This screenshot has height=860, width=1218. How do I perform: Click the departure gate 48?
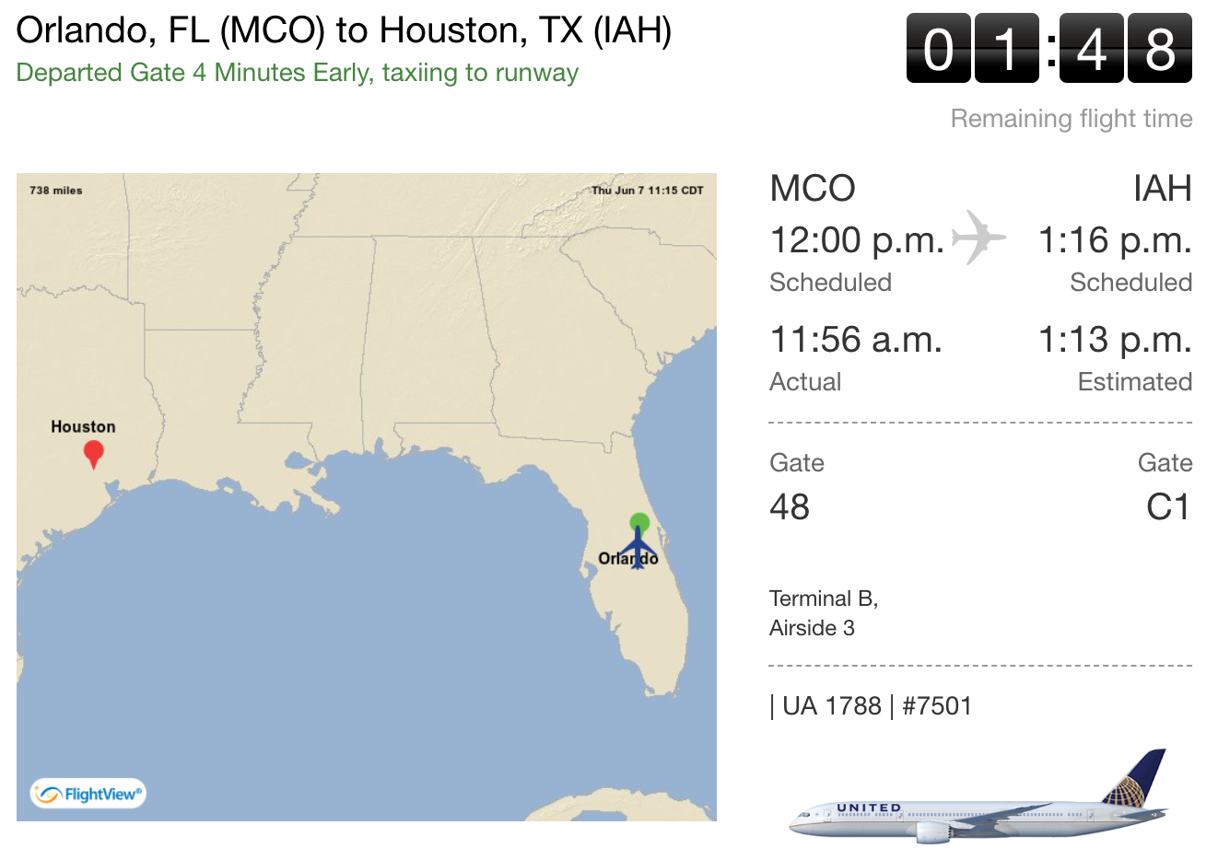pos(790,507)
